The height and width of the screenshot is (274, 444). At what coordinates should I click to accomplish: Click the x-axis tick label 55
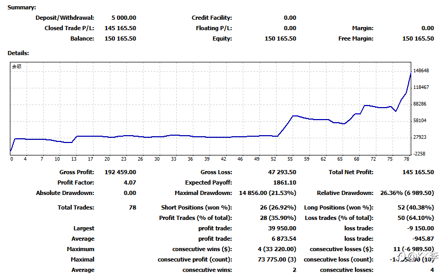[x=290, y=159]
